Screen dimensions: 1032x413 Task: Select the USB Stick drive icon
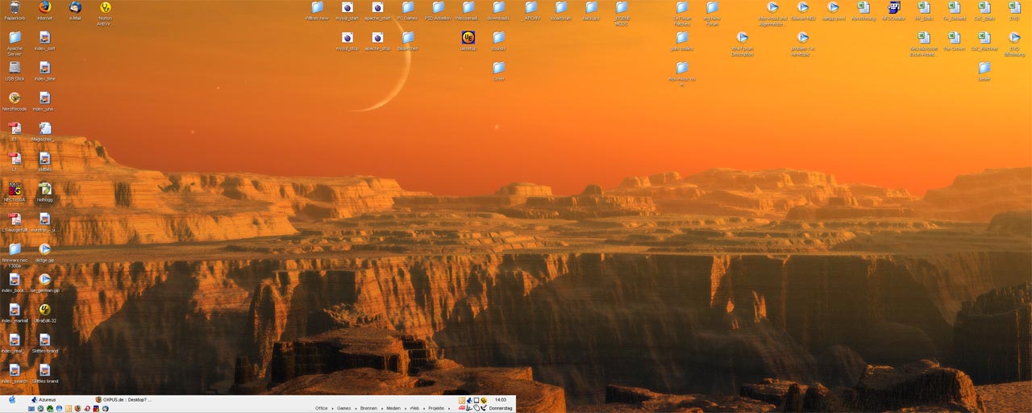(15, 68)
